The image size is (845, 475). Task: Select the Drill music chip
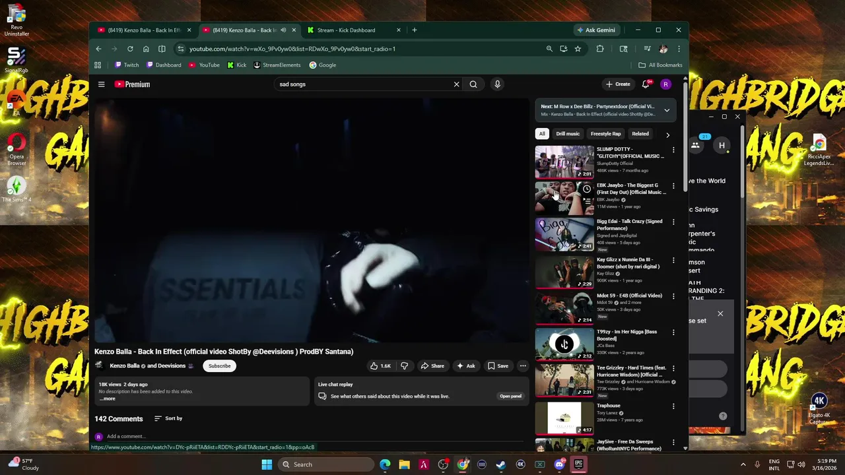(568, 134)
